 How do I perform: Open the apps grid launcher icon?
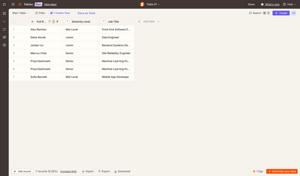point(13,4)
